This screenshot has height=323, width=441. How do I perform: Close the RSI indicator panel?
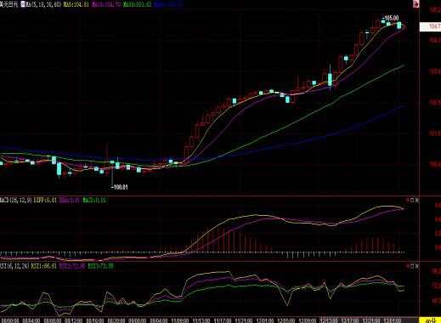click(417, 266)
